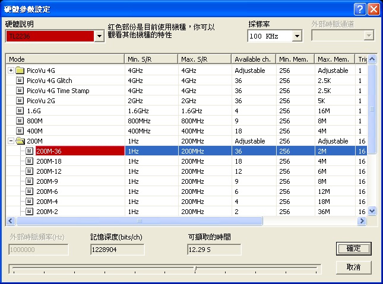383x284 pixels.
Task: Confirm with the 確定 button
Action: click(x=354, y=248)
